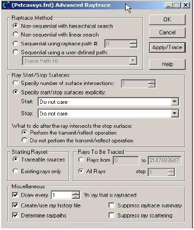The image size is (194, 230).
Task: Check Suppress ray scattering option
Action: tap(112, 215)
